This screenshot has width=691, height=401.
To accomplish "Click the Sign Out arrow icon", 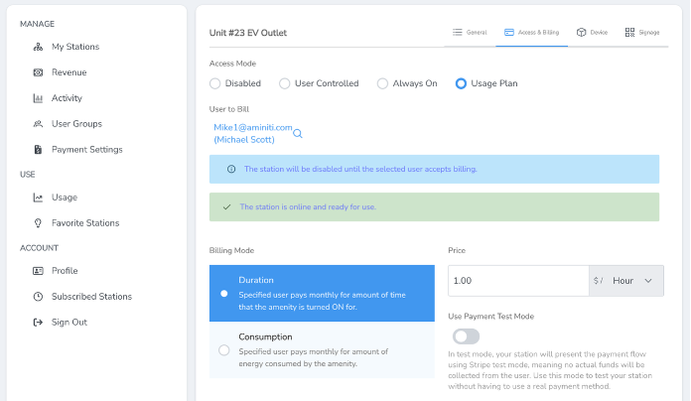I will (39, 323).
